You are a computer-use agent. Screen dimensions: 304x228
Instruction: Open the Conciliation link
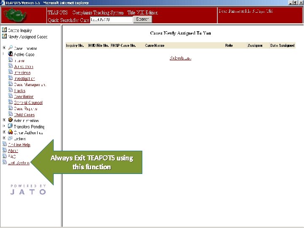tap(24, 97)
